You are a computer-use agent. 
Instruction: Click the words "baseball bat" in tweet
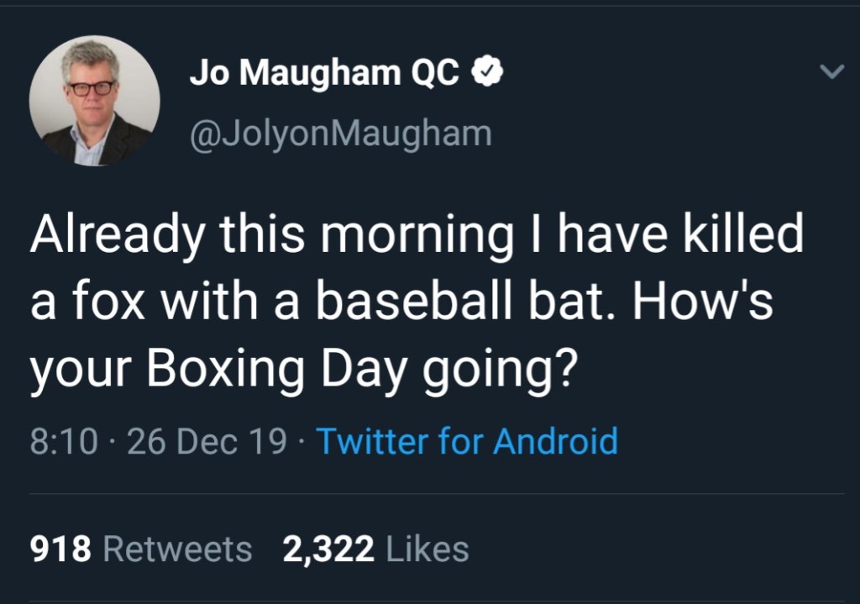(x=471, y=302)
